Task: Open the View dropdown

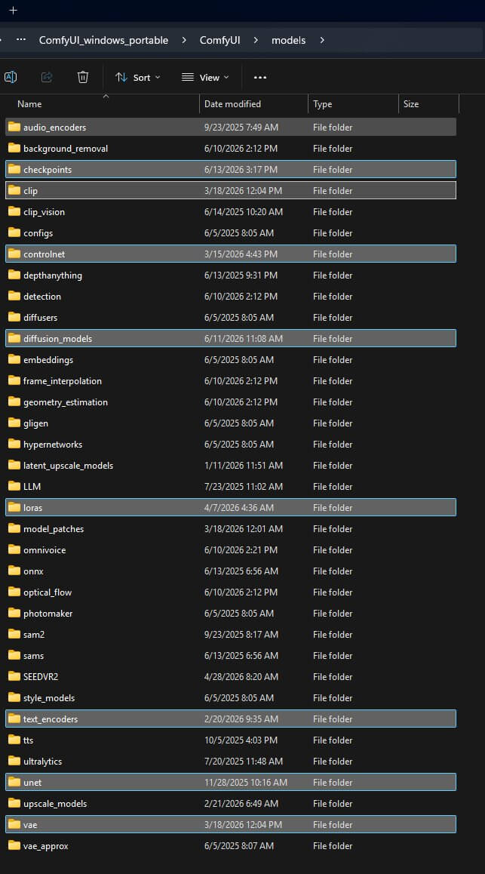Action: [x=205, y=78]
